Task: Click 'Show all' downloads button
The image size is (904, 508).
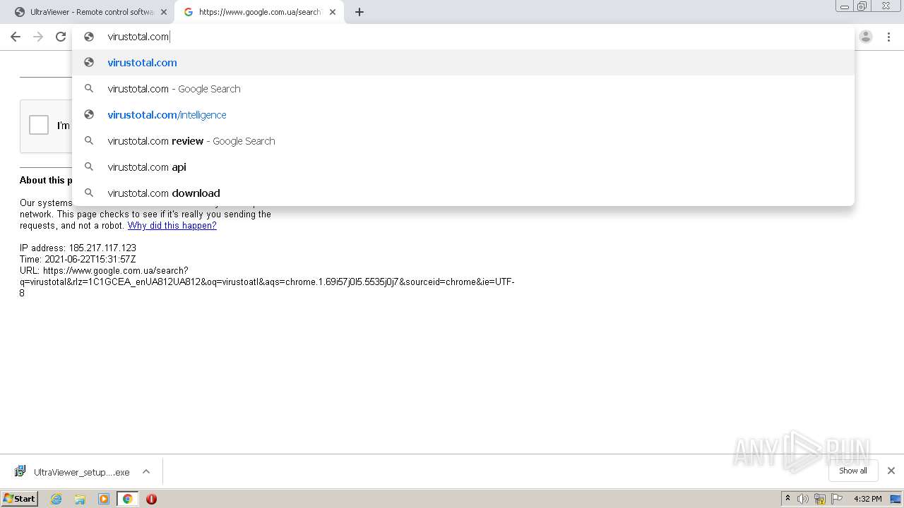Action: pos(853,471)
